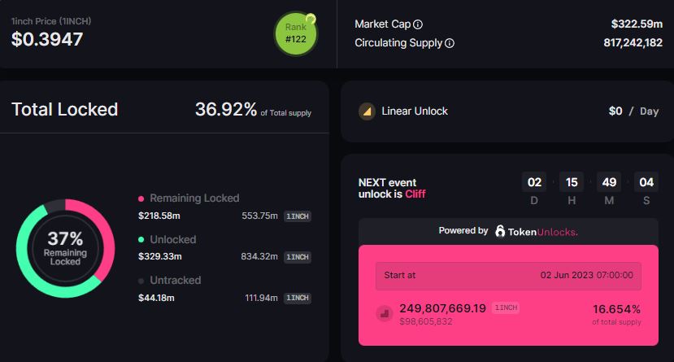The width and height of the screenshot is (674, 362).
Task: Click the 1INCH tag next to 834.32m
Action: [298, 257]
